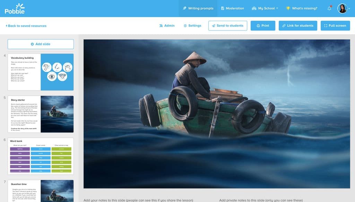
Task: Go back to saved resources
Action: click(x=26, y=26)
